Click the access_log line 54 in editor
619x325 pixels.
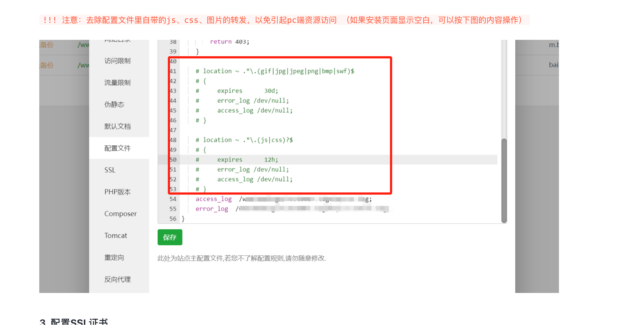(x=214, y=199)
